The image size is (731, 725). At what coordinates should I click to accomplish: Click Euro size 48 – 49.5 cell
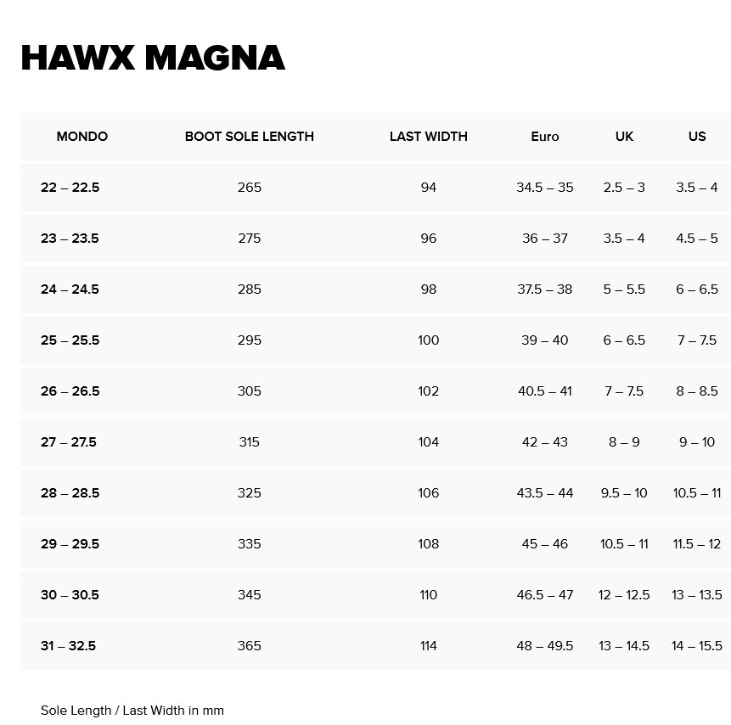pos(545,646)
